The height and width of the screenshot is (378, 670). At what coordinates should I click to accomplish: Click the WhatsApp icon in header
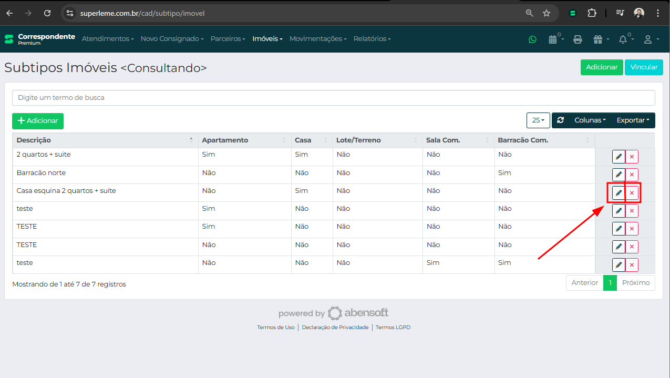coord(532,39)
